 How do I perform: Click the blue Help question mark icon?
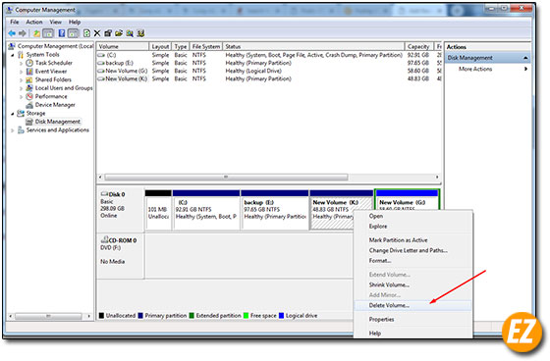(61, 33)
